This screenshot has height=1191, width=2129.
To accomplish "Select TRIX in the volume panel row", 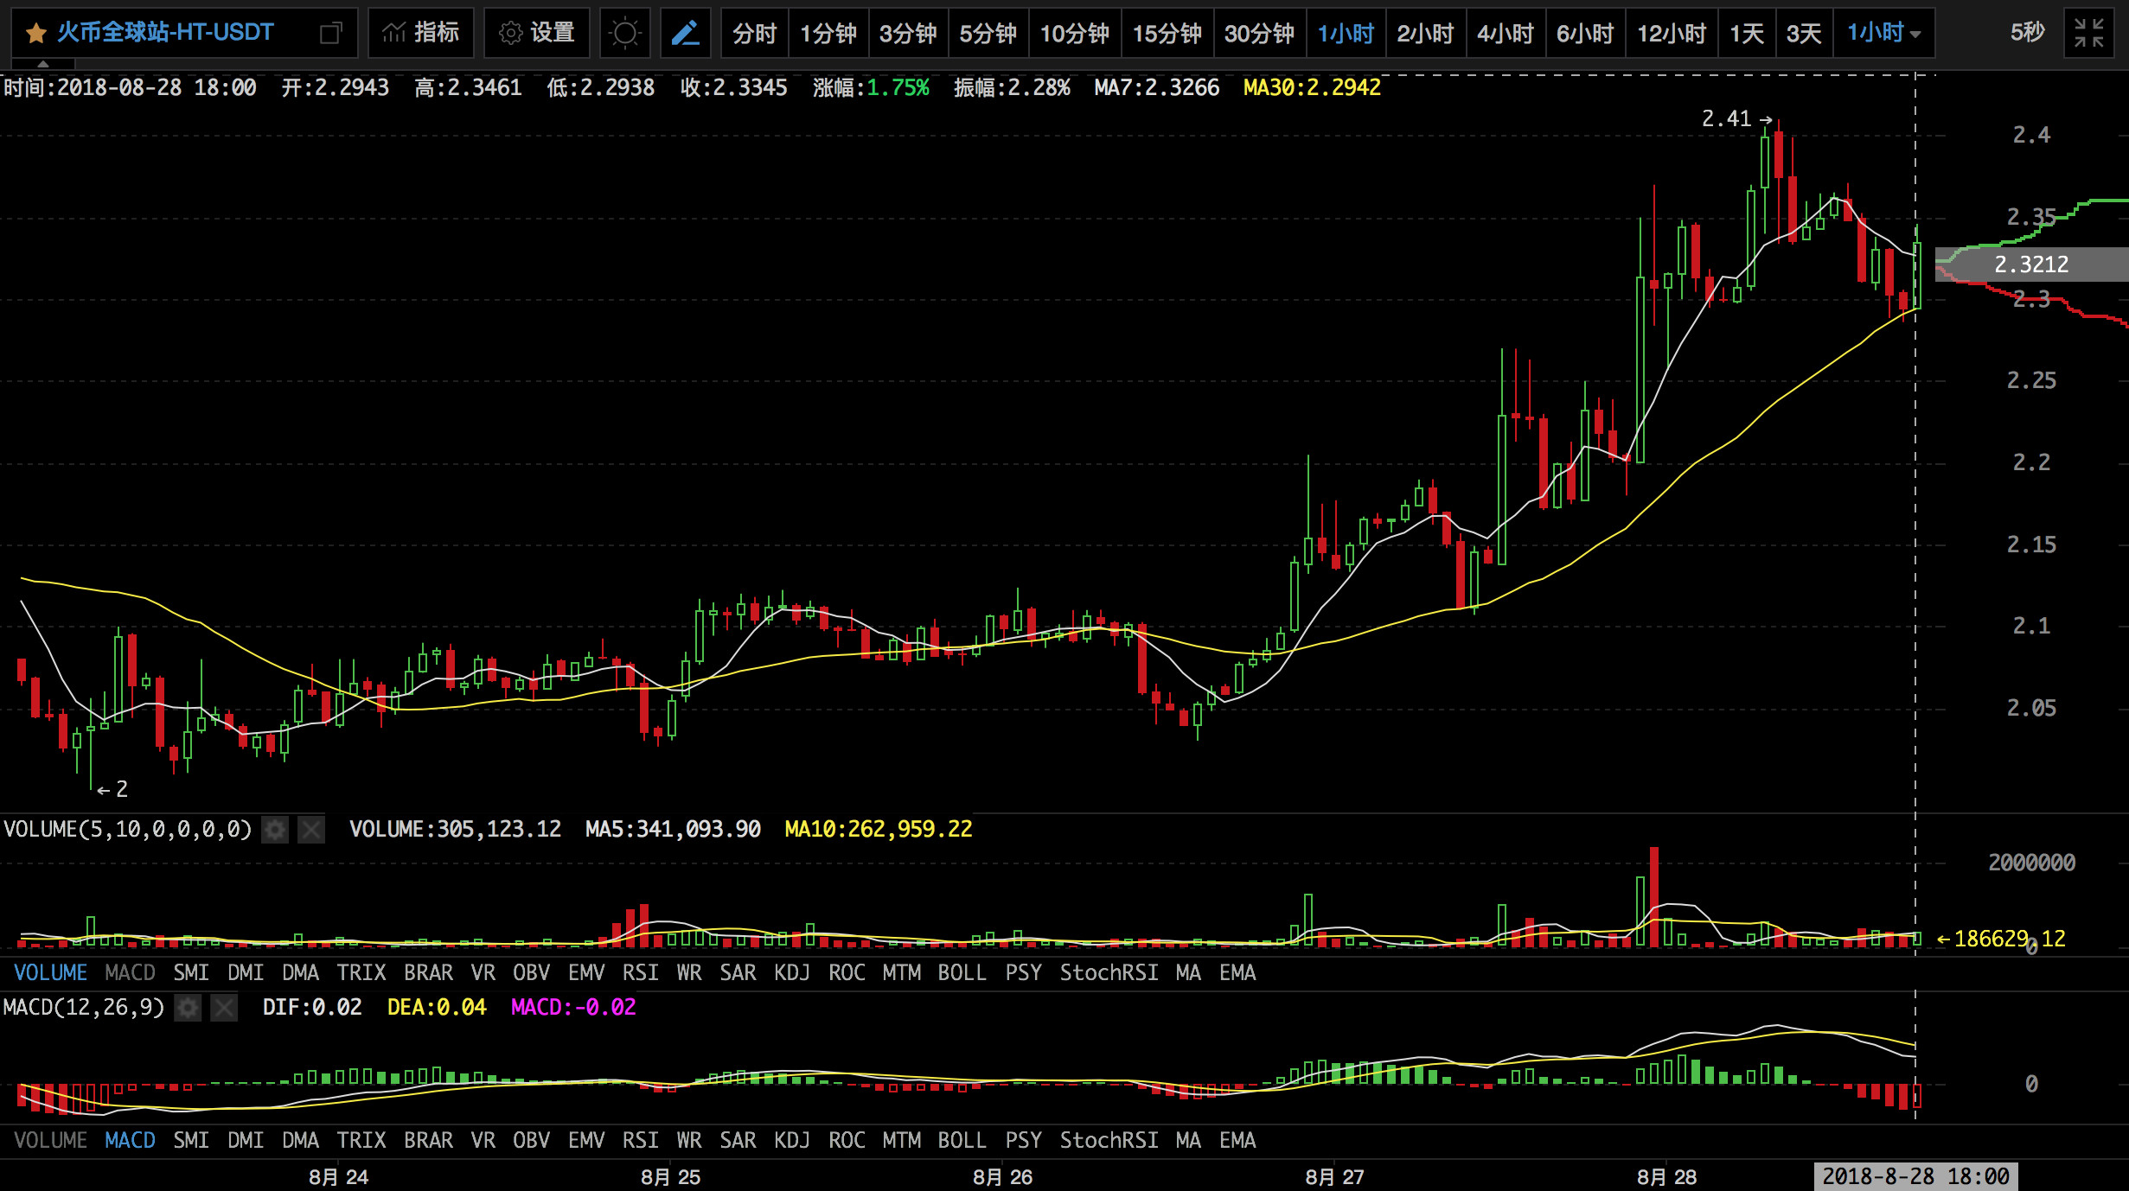I will tap(361, 973).
